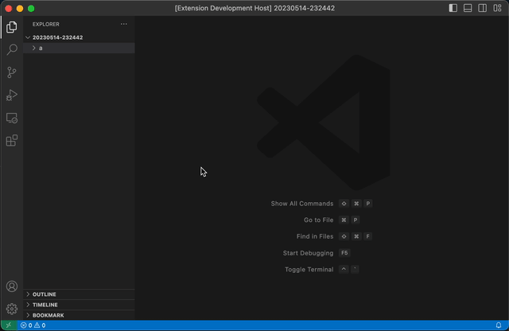The width and height of the screenshot is (509, 331).
Task: Open the Explorer view in activity bar
Action: (x=12, y=27)
